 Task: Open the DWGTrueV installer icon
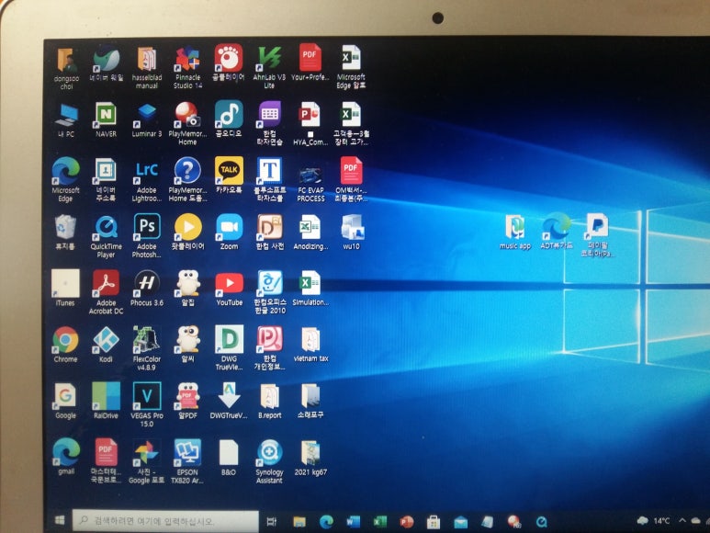229,401
